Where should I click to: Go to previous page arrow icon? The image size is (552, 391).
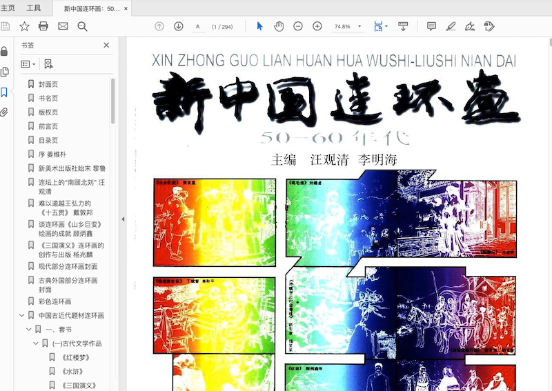(x=159, y=26)
